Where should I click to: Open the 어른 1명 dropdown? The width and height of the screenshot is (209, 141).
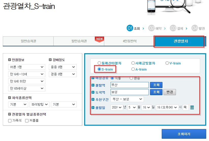pyautogui.click(x=27, y=67)
